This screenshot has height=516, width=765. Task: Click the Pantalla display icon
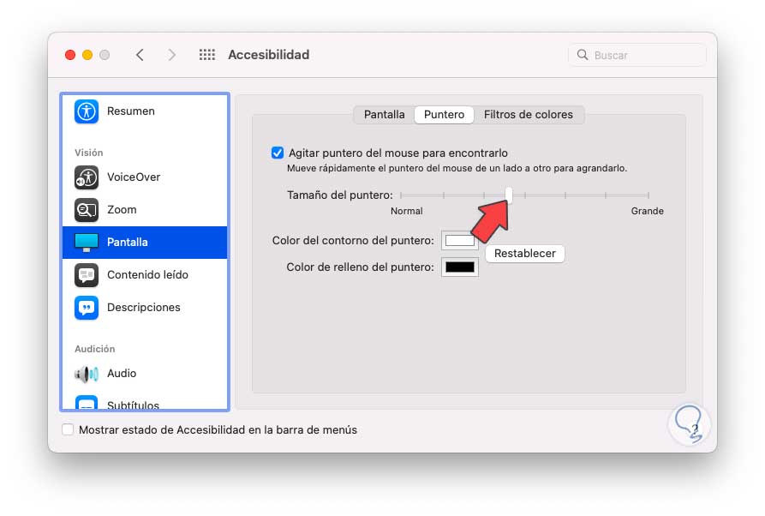point(87,243)
